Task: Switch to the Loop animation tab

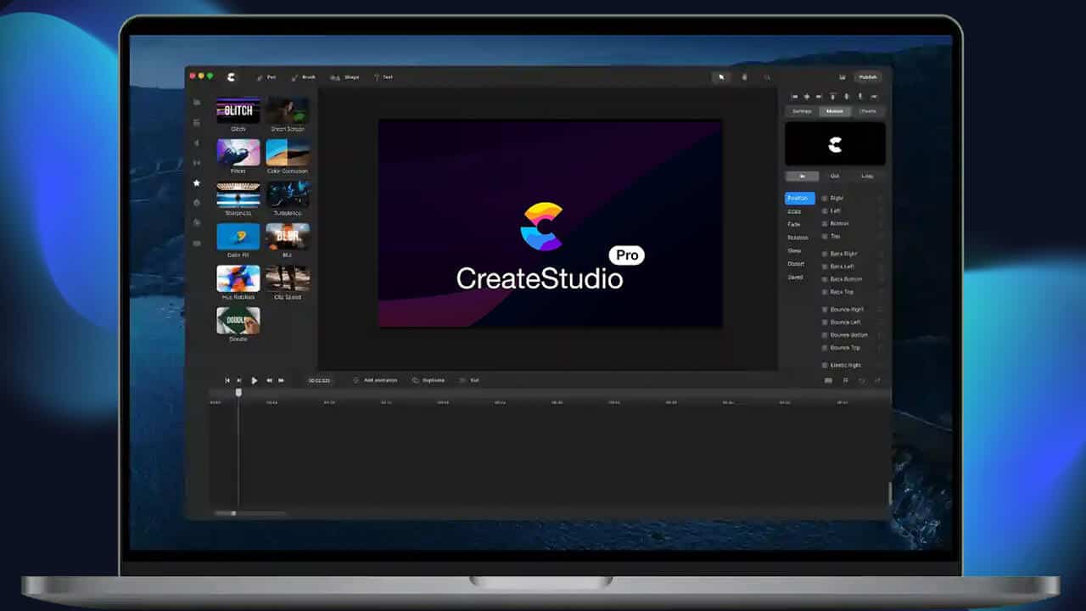Action: 867,177
